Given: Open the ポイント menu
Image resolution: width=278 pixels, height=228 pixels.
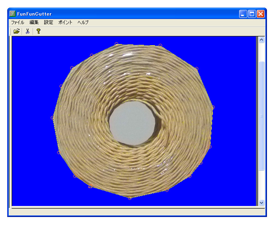Looking at the screenshot, I should point(65,22).
